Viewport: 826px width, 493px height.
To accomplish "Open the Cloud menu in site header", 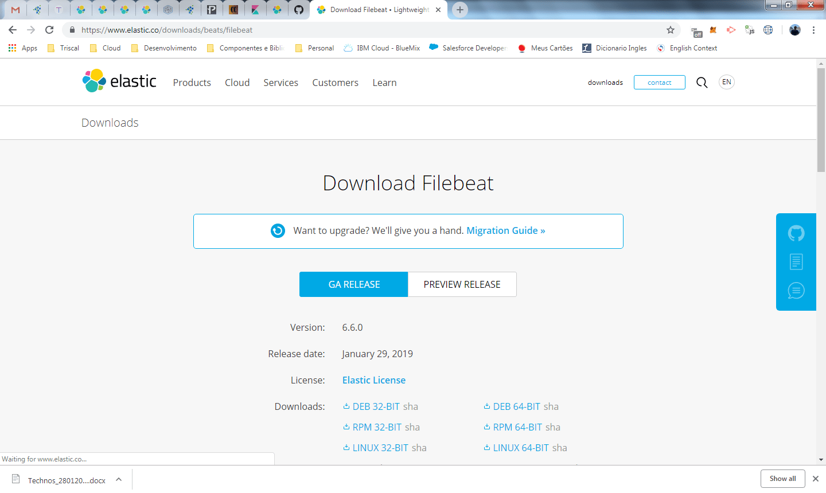I will point(237,83).
